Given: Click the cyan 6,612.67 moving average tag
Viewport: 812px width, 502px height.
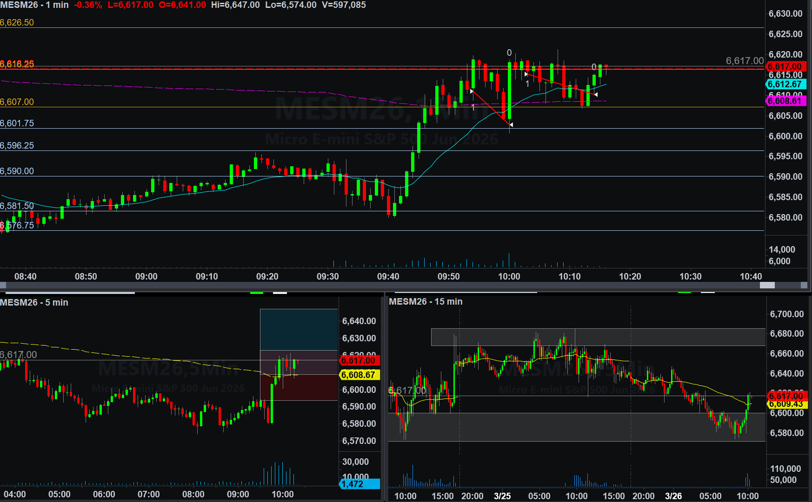Looking at the screenshot, I should (785, 84).
